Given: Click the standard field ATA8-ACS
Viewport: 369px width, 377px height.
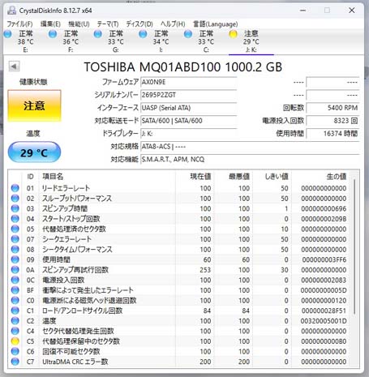Looking at the screenshot, I should 250,147.
